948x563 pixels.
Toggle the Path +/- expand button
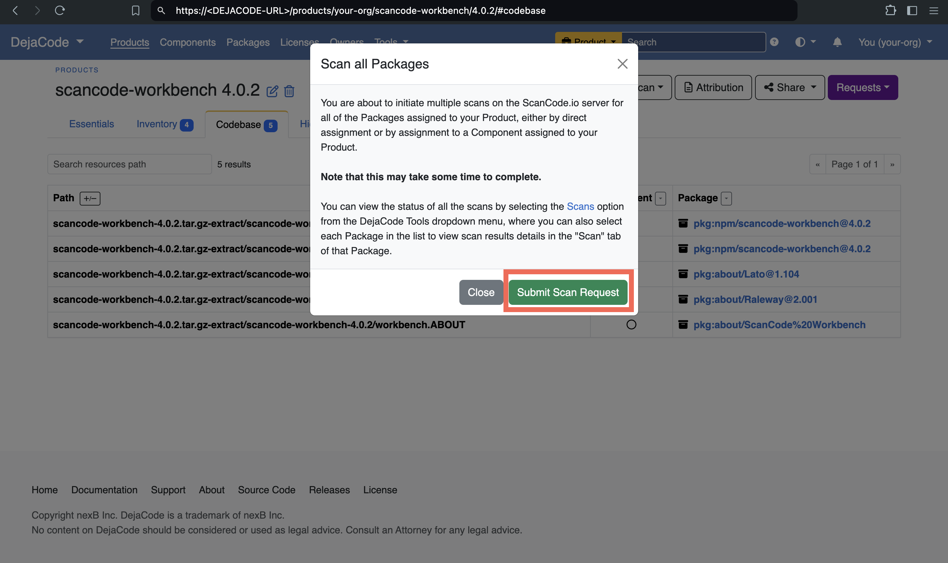pyautogui.click(x=90, y=198)
